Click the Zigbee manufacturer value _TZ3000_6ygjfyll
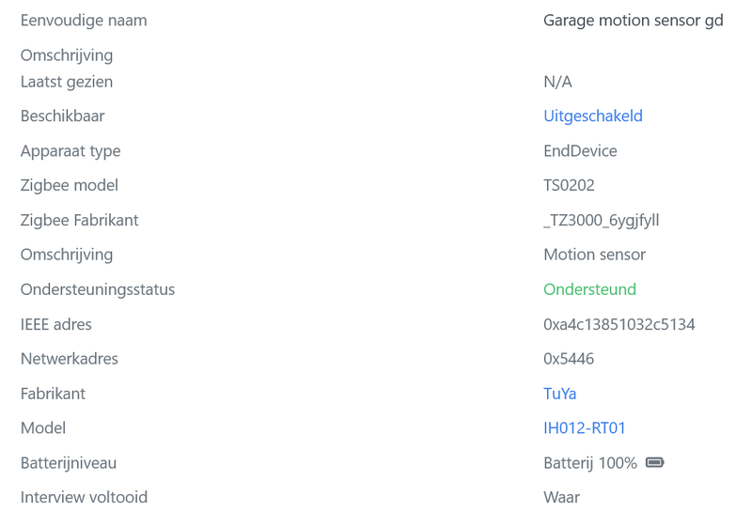This screenshot has width=752, height=527. pyautogui.click(x=602, y=220)
